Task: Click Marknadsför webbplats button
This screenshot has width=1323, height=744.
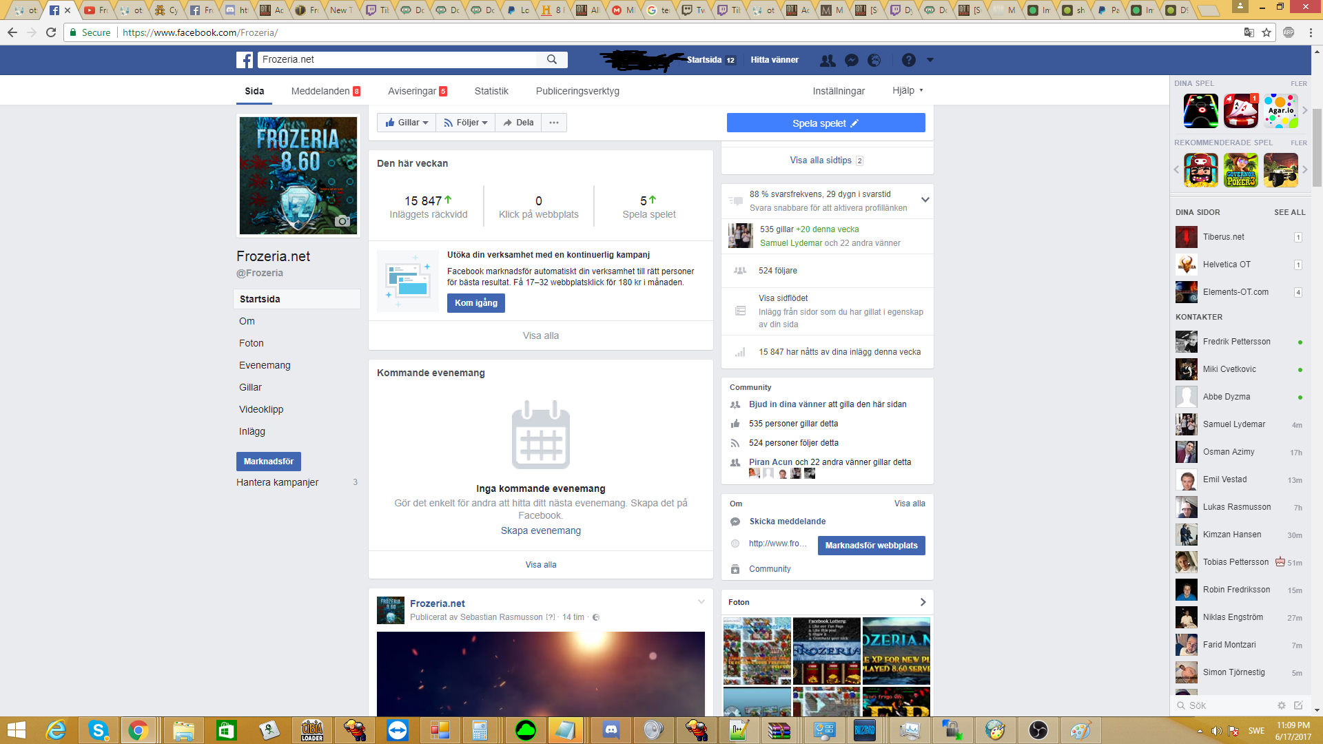Action: pyautogui.click(x=872, y=546)
